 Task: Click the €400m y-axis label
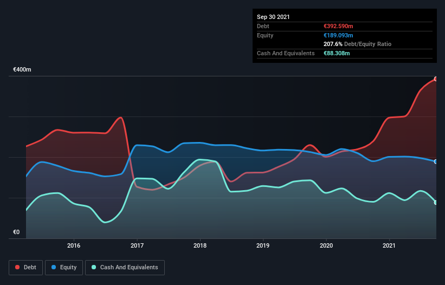(x=22, y=69)
